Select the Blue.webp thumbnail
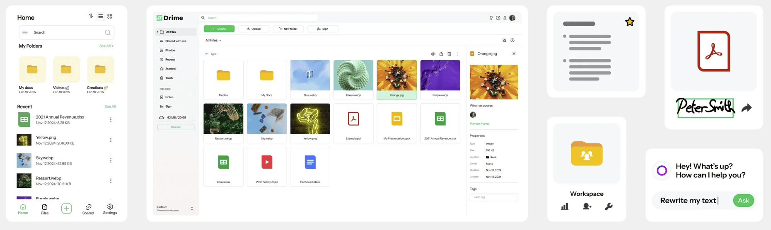 [310, 75]
